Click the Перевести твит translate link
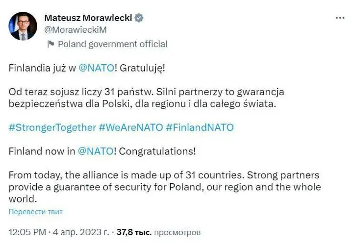Image resolution: width=353 pixels, height=247 pixels. point(35,212)
